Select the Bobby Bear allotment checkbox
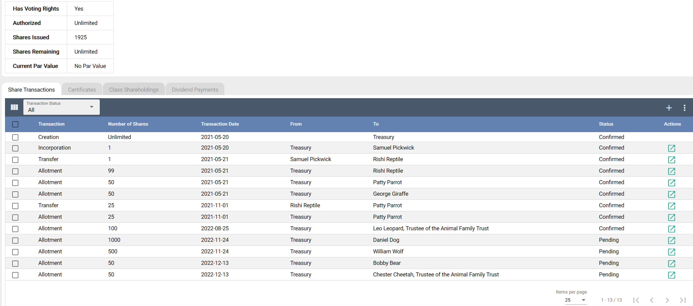 click(x=15, y=264)
